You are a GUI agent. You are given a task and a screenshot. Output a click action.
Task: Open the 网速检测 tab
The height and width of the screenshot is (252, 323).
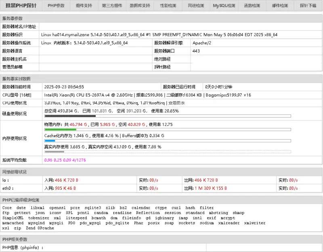196,6
